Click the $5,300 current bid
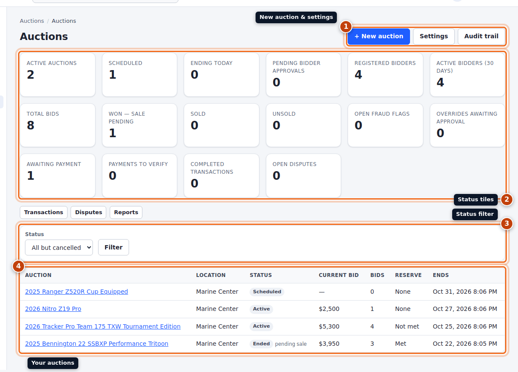The height and width of the screenshot is (372, 518). tap(329, 326)
